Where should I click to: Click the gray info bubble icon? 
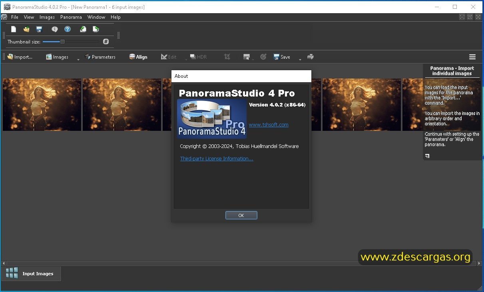coord(55,29)
